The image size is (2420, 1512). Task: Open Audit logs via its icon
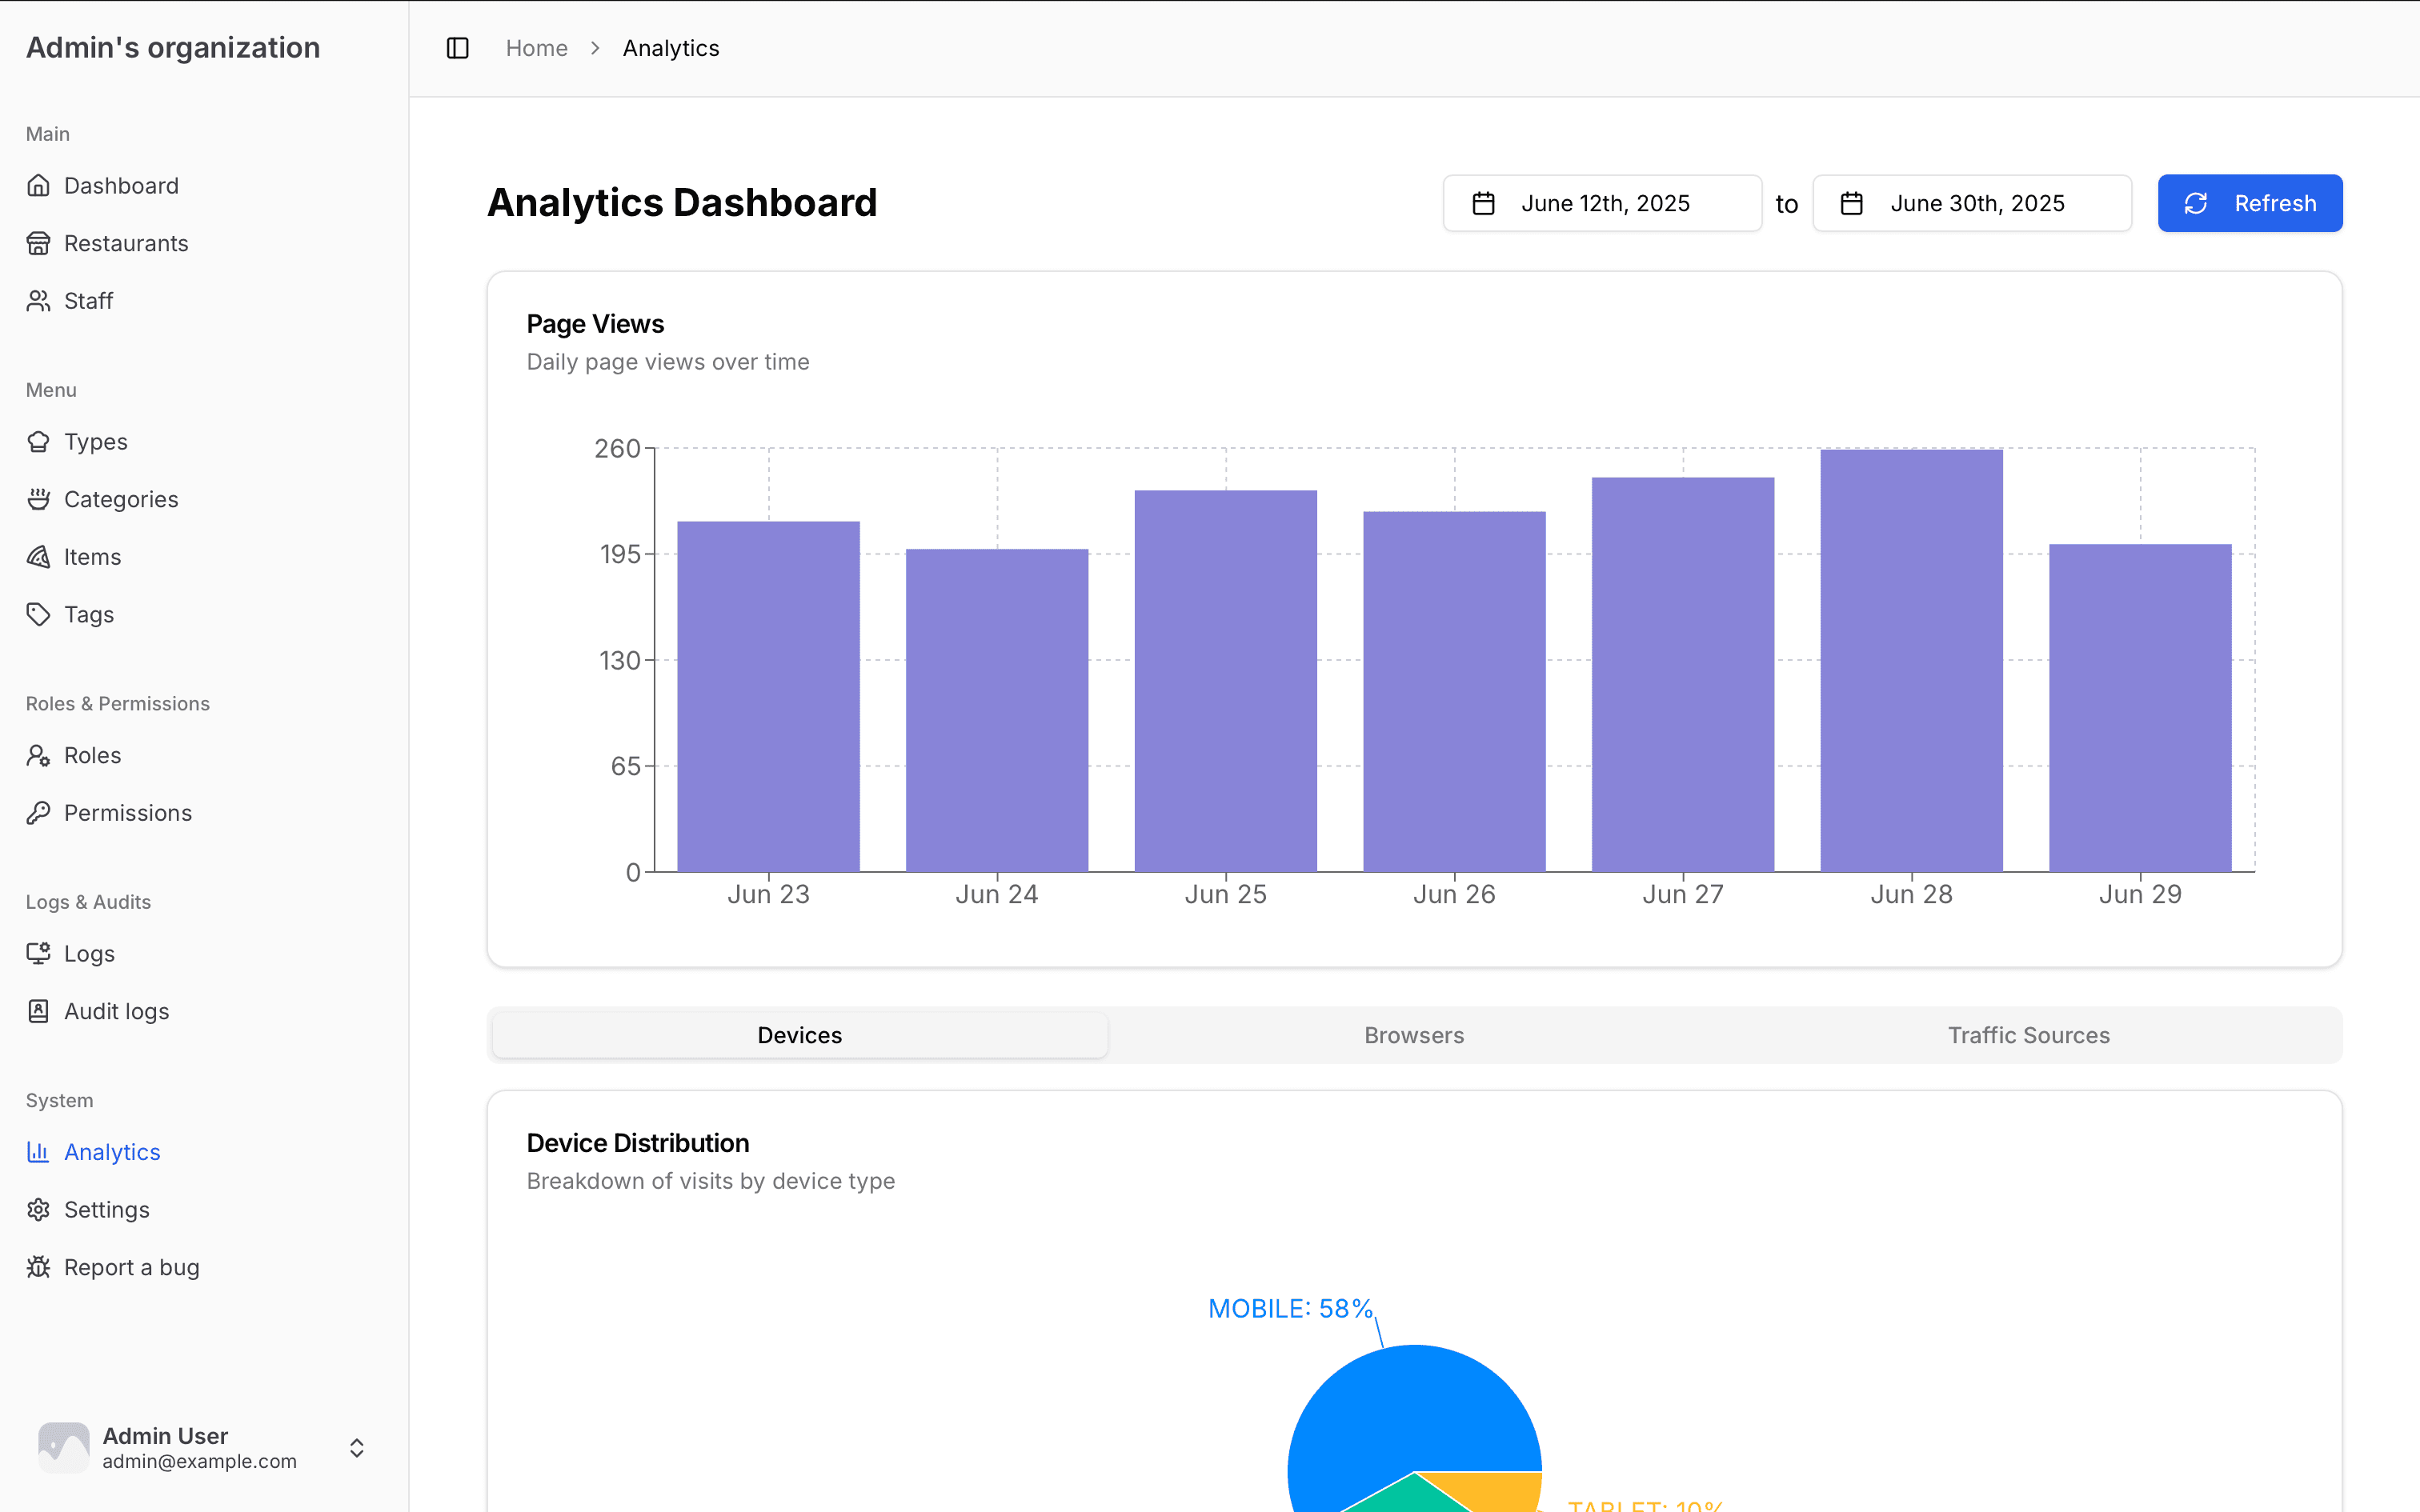39,1010
